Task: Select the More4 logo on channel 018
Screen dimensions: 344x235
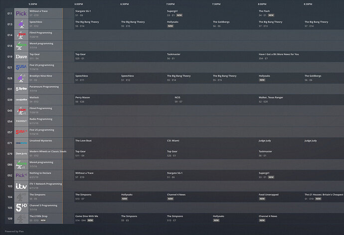Action: click(21, 46)
